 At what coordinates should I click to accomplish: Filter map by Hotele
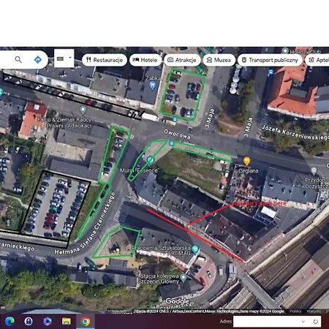click(145, 60)
